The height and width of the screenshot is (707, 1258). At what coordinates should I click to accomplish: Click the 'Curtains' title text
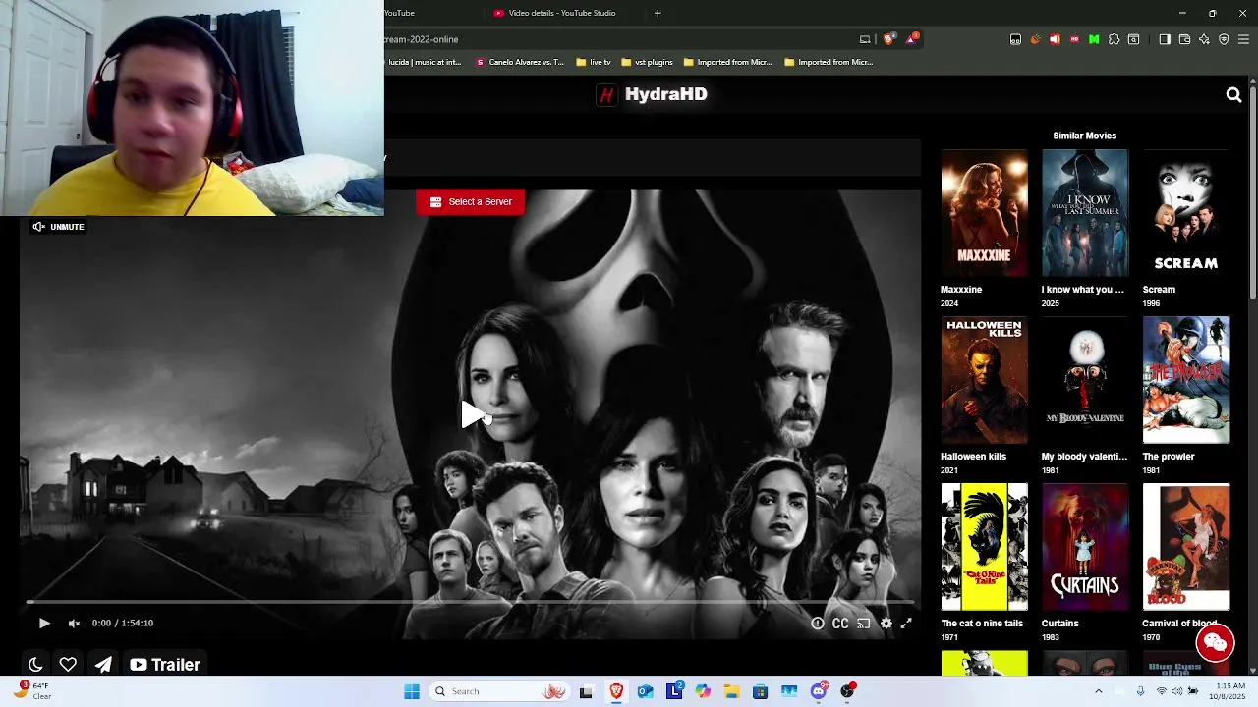pyautogui.click(x=1060, y=624)
